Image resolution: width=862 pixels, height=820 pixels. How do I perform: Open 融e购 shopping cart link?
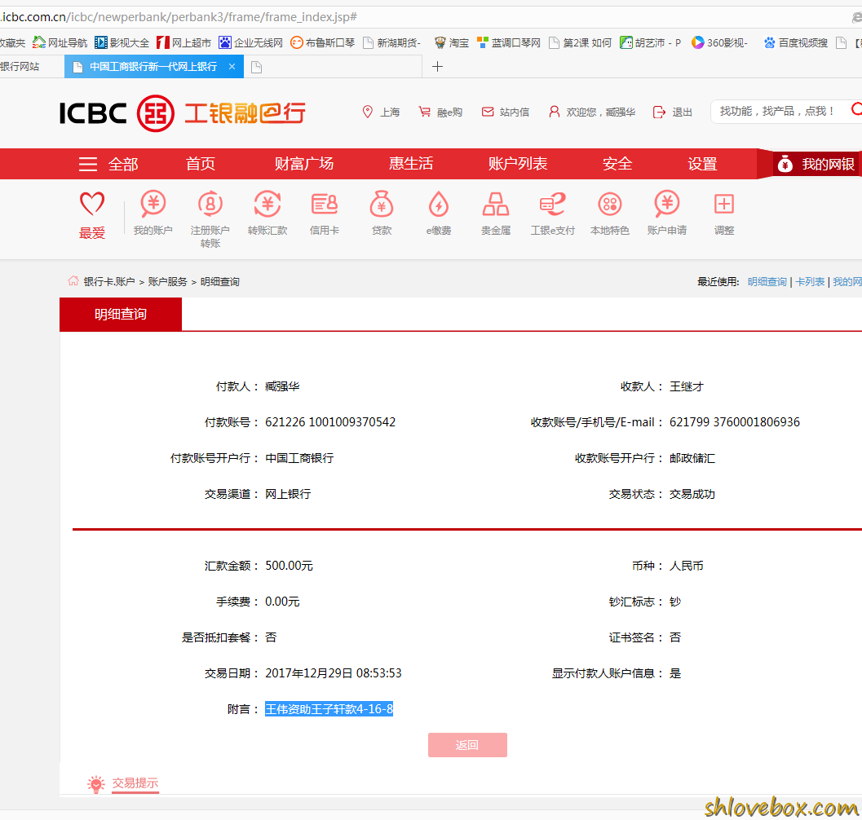click(x=440, y=112)
